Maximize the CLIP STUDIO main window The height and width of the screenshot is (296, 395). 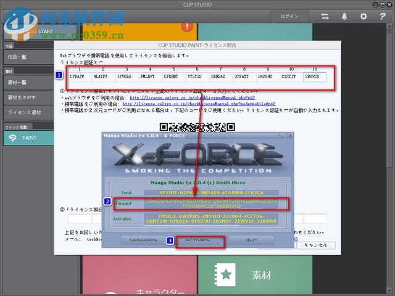382,4
